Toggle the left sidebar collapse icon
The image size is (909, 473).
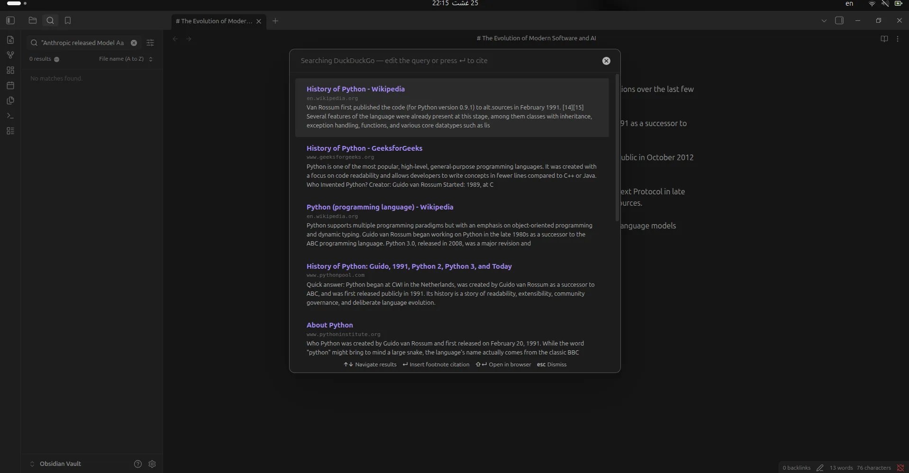[x=10, y=20]
